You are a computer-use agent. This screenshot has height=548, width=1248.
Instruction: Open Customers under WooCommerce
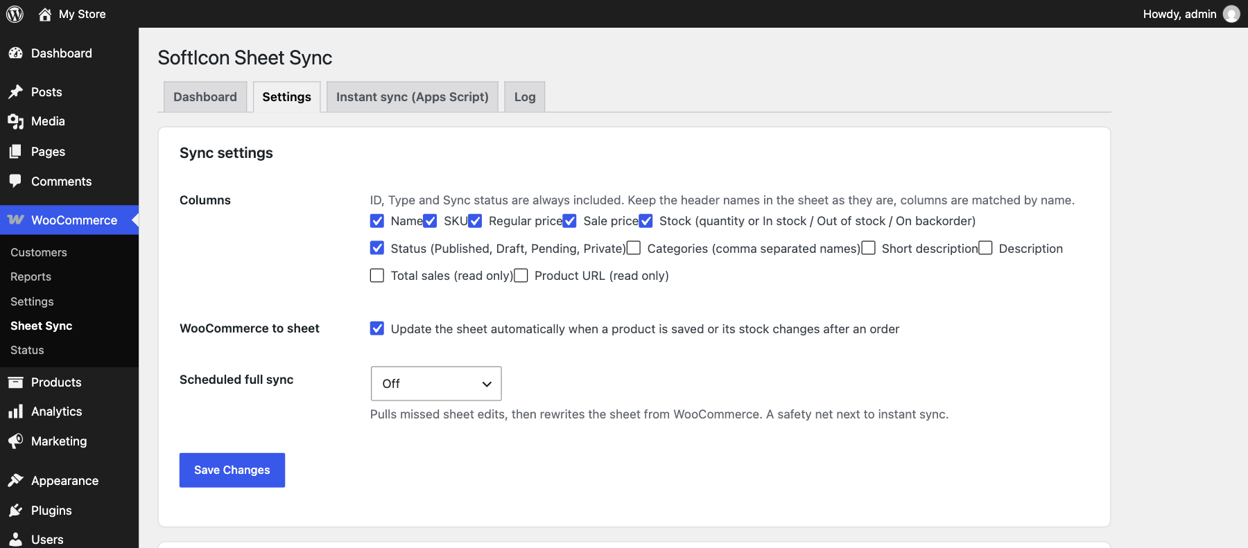coord(39,253)
